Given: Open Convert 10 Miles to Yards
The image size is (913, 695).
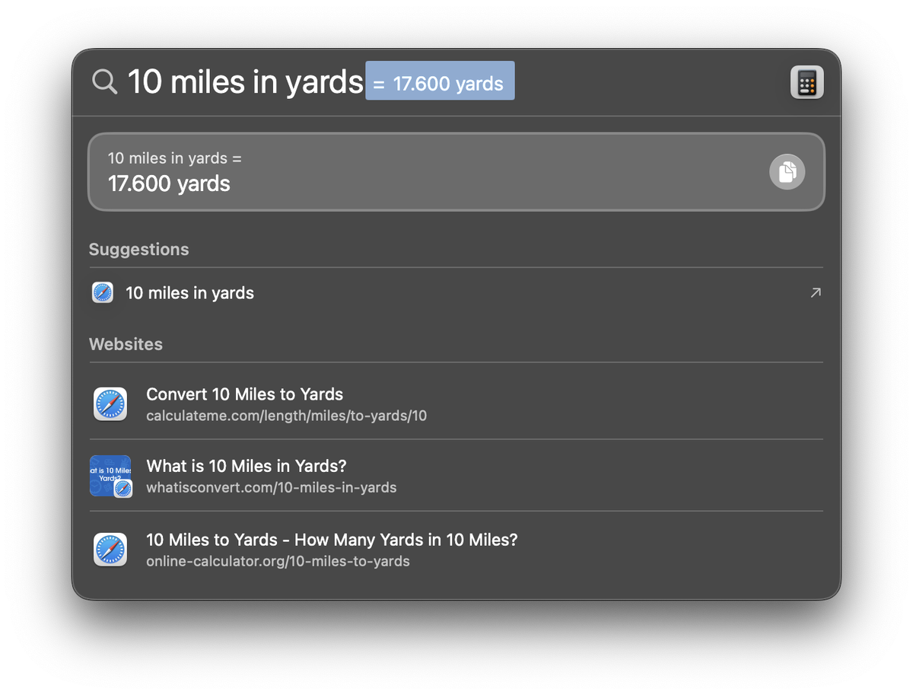Looking at the screenshot, I should [x=244, y=394].
